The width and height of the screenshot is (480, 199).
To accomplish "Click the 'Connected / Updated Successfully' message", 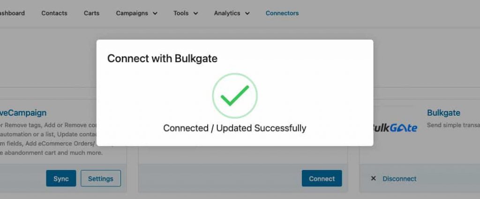I will 234,128.
